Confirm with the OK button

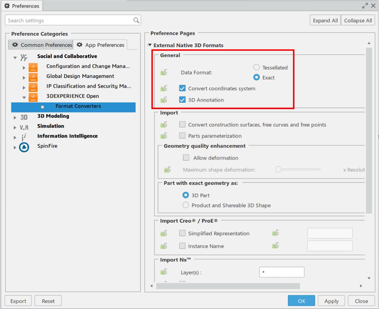coord(301,301)
